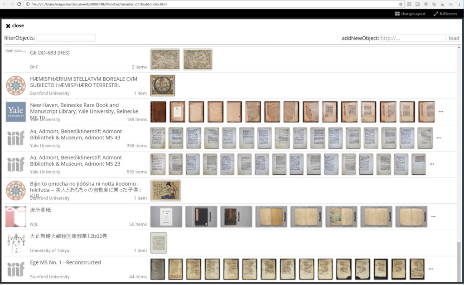This screenshot has height=285, width=464.
Task: Click the NIJL pink scroll logo
Action: (16, 216)
